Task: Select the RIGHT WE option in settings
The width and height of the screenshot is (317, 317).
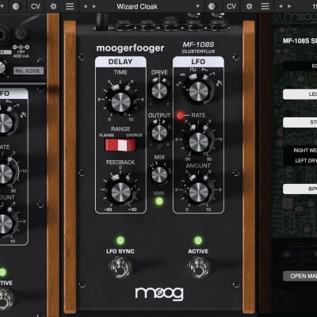Action: pos(305,151)
